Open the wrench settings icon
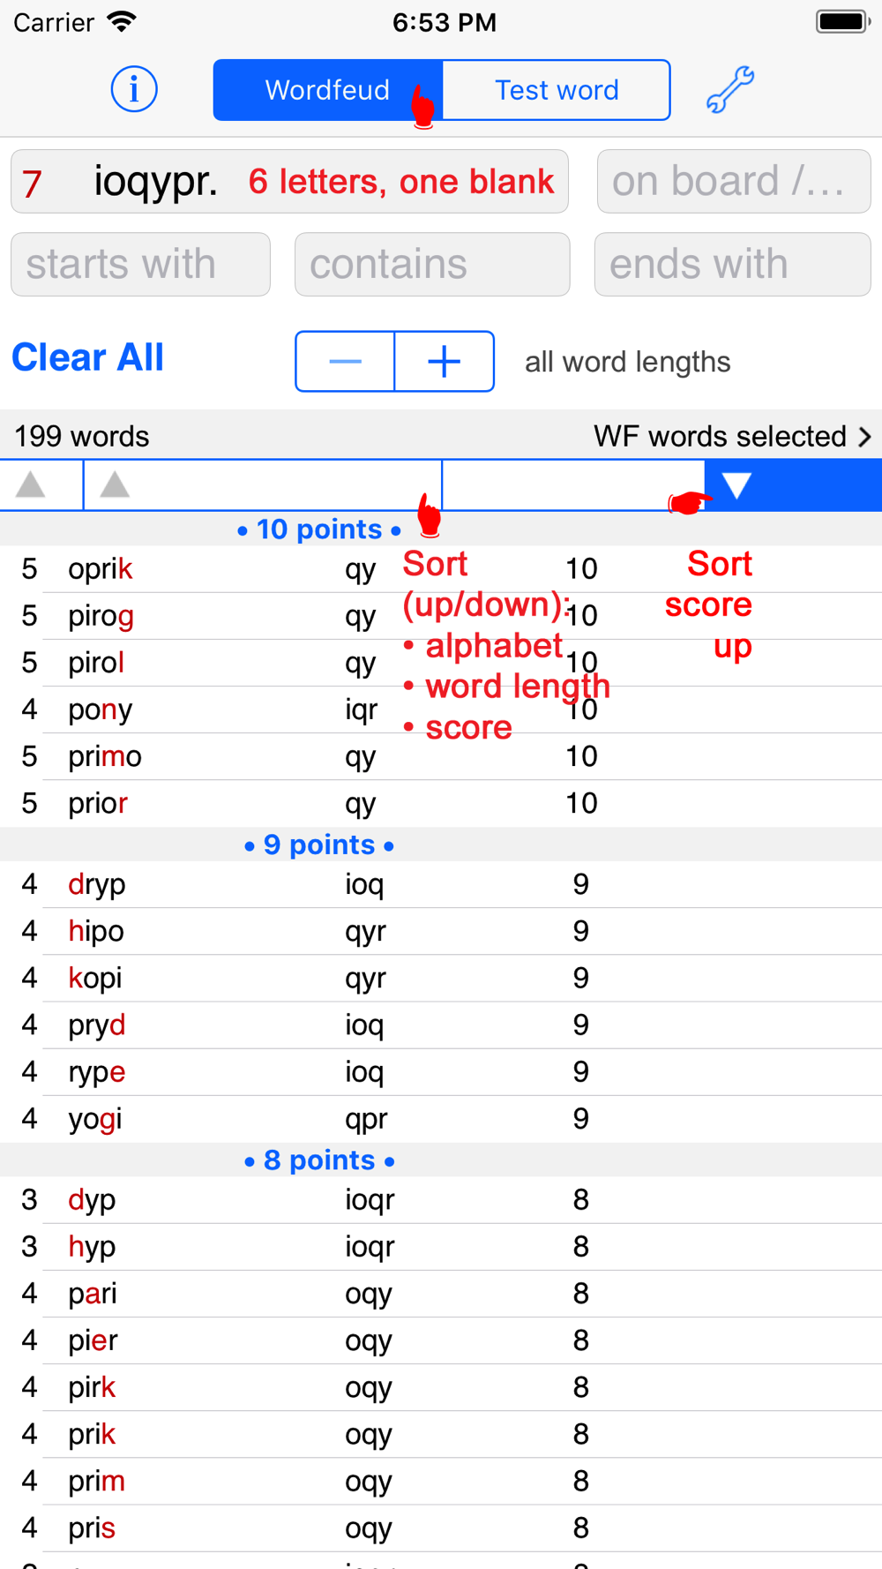 (730, 89)
